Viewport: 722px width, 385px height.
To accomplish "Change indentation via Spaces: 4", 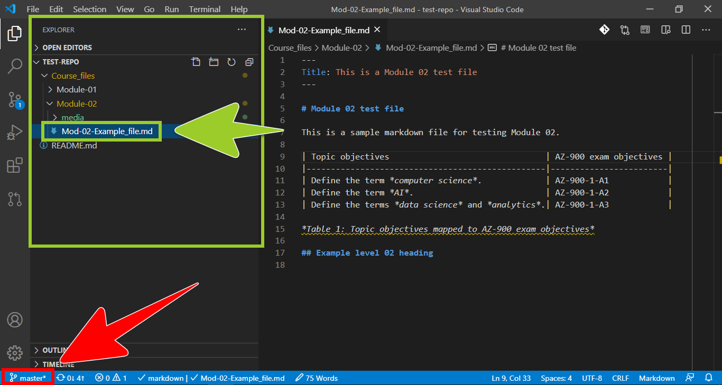I will point(556,378).
